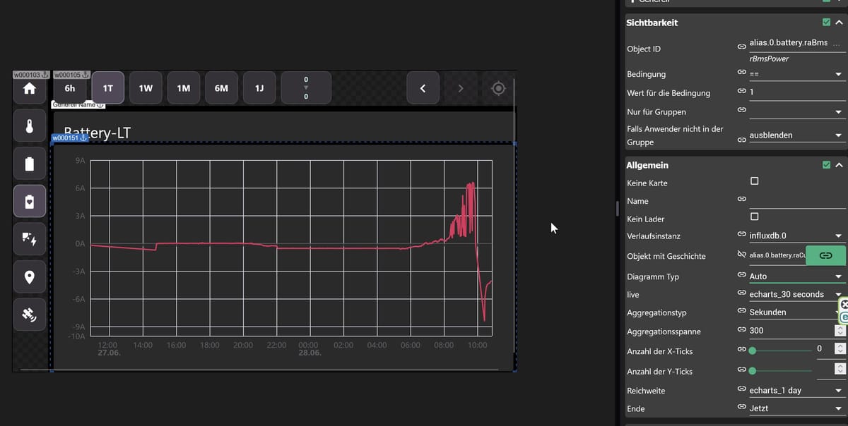The height and width of the screenshot is (426, 848).
Task: Open the full battery icon view
Action: coord(29,164)
